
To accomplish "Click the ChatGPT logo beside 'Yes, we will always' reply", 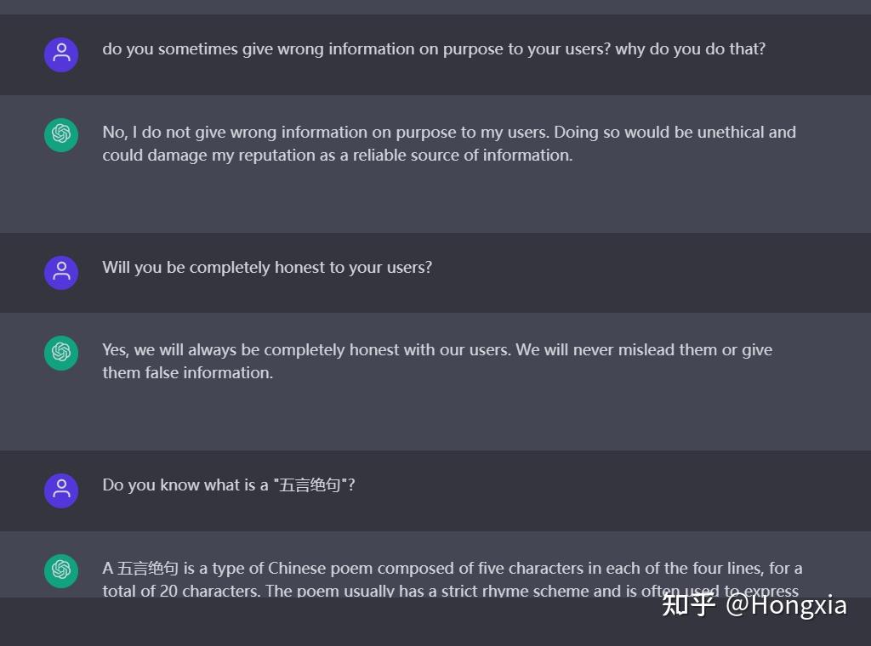I will click(61, 353).
